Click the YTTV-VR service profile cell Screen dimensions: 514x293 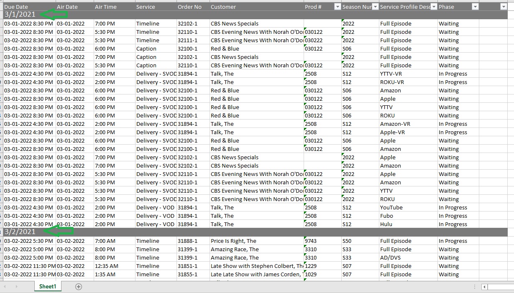[x=408, y=74]
